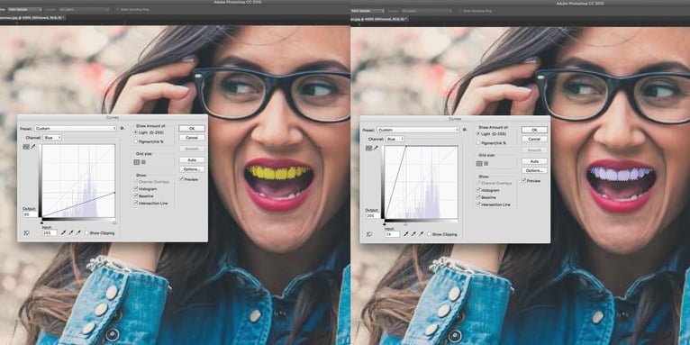Screen dimensions: 690x345
Task: Select pencil draw-curve tool in white-teeth Curves dialog
Action: 376,149
